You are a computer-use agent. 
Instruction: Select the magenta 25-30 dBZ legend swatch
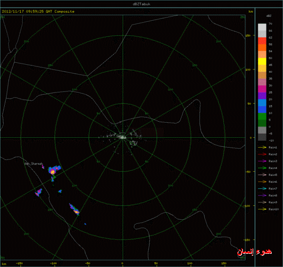(x=262, y=89)
